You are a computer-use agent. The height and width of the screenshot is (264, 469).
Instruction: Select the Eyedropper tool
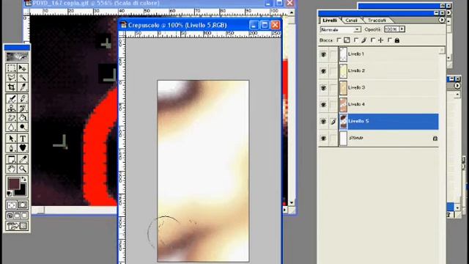(x=23, y=159)
